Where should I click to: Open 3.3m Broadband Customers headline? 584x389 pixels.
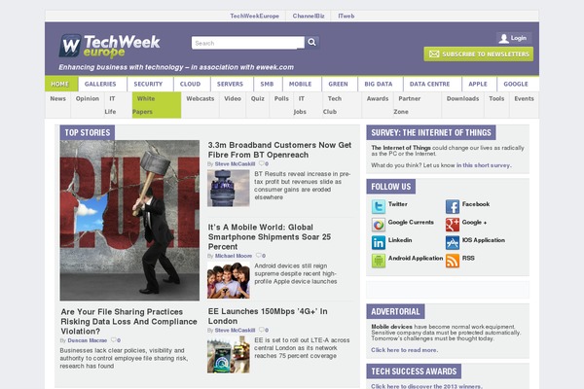(x=279, y=150)
